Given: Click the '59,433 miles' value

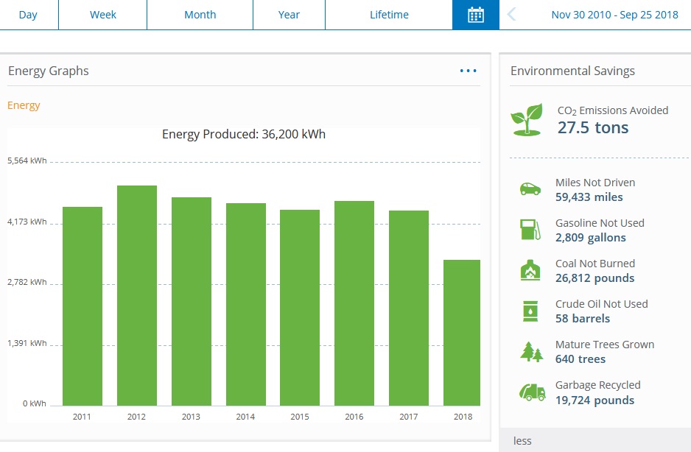Looking at the screenshot, I should click(589, 197).
